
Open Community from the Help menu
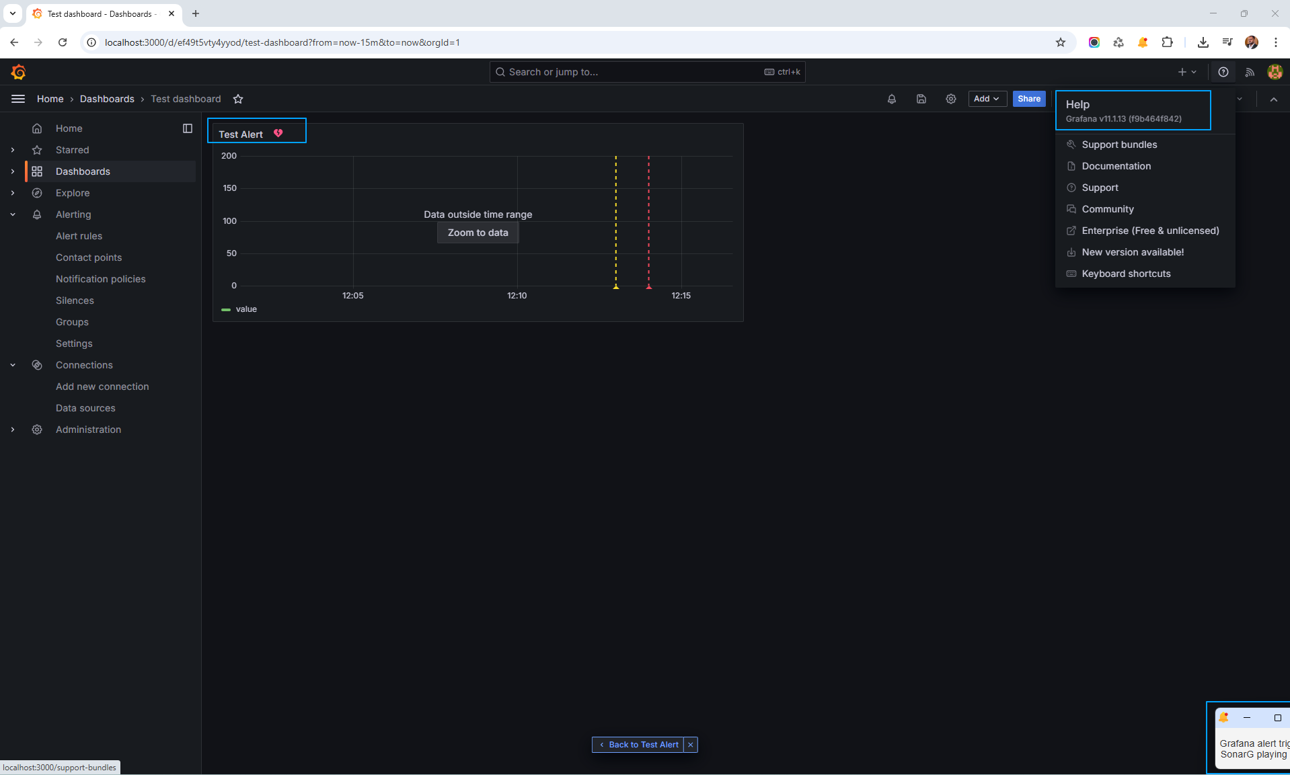coord(1106,209)
